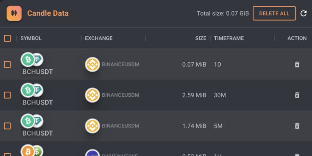Click the 30M timeframe value
This screenshot has height=156, width=312.
click(x=220, y=95)
